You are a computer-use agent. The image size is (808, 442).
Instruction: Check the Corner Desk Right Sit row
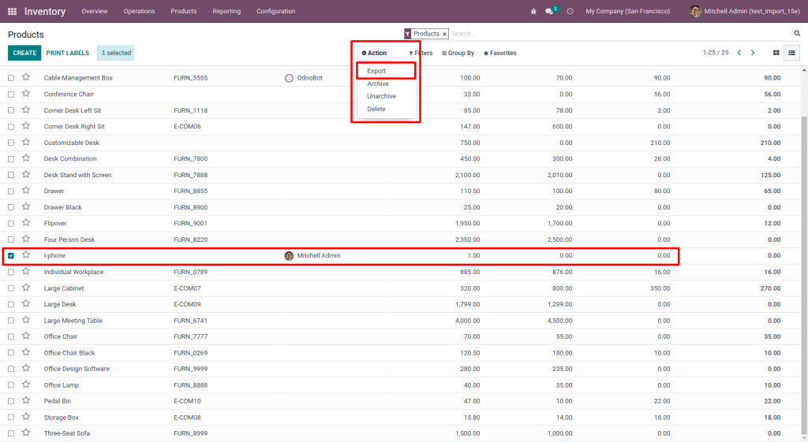click(11, 127)
